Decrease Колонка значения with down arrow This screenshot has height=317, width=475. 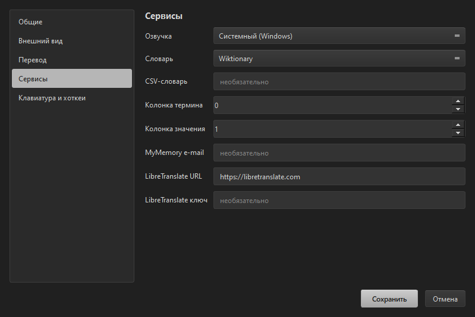(x=458, y=133)
